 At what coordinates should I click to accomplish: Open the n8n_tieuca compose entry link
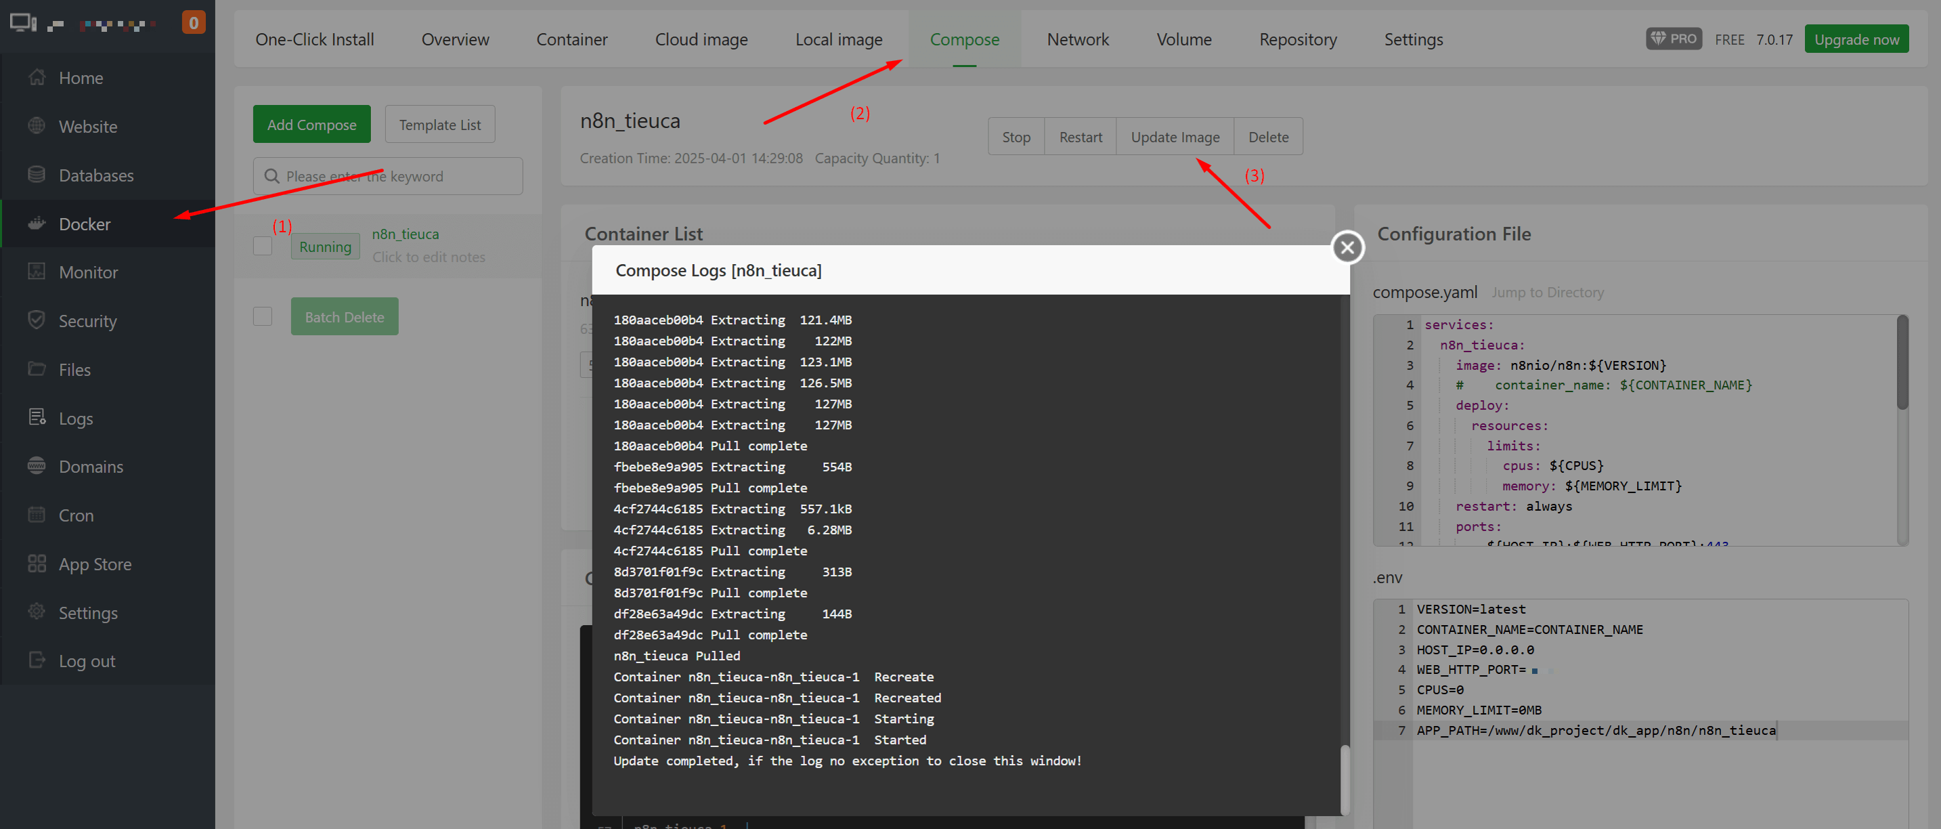pos(406,234)
